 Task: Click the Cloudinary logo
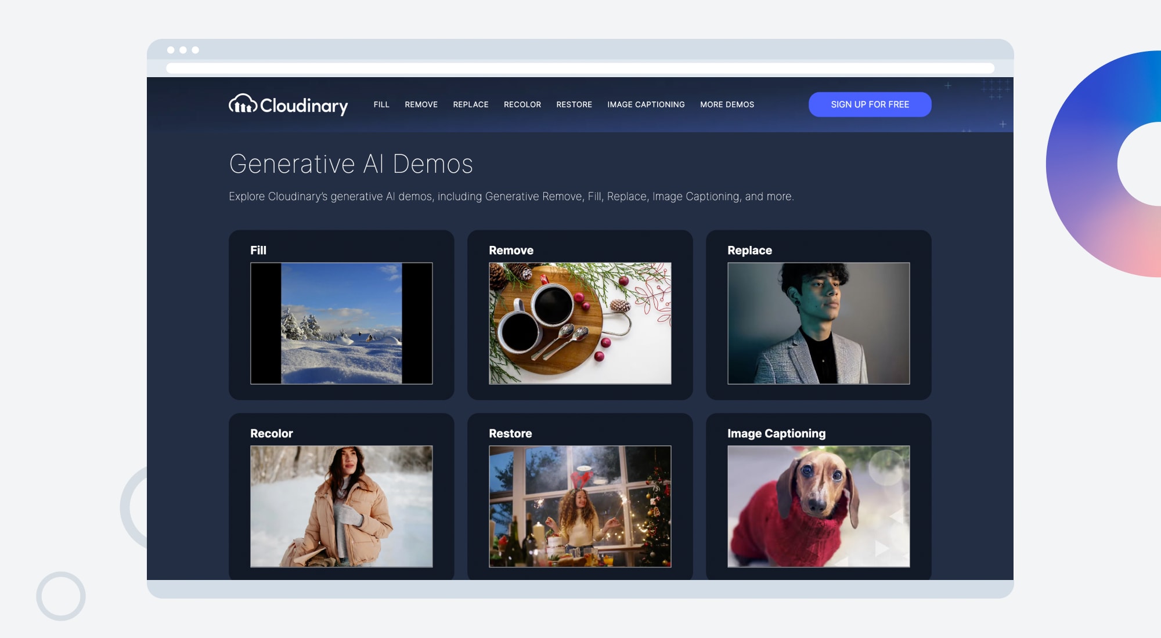(289, 105)
